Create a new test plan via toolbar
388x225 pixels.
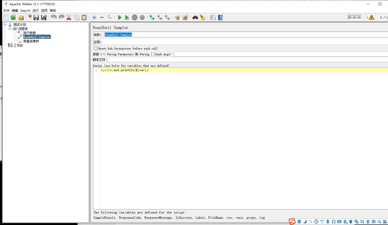pos(6,17)
